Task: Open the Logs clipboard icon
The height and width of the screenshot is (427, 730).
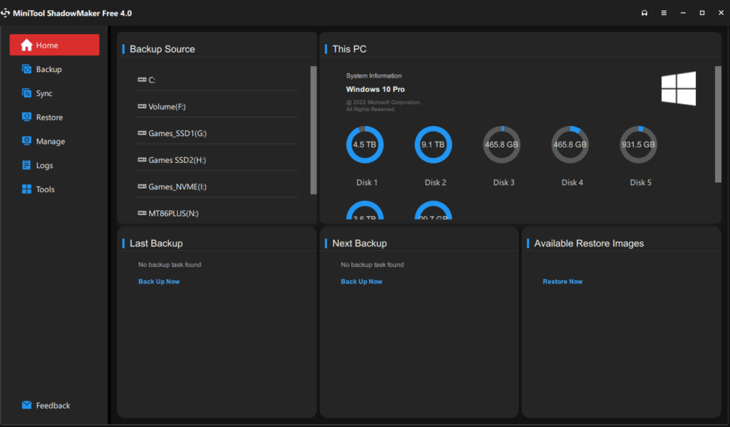Action: point(26,166)
